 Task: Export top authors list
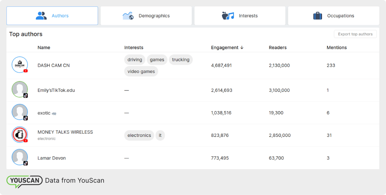[355, 34]
